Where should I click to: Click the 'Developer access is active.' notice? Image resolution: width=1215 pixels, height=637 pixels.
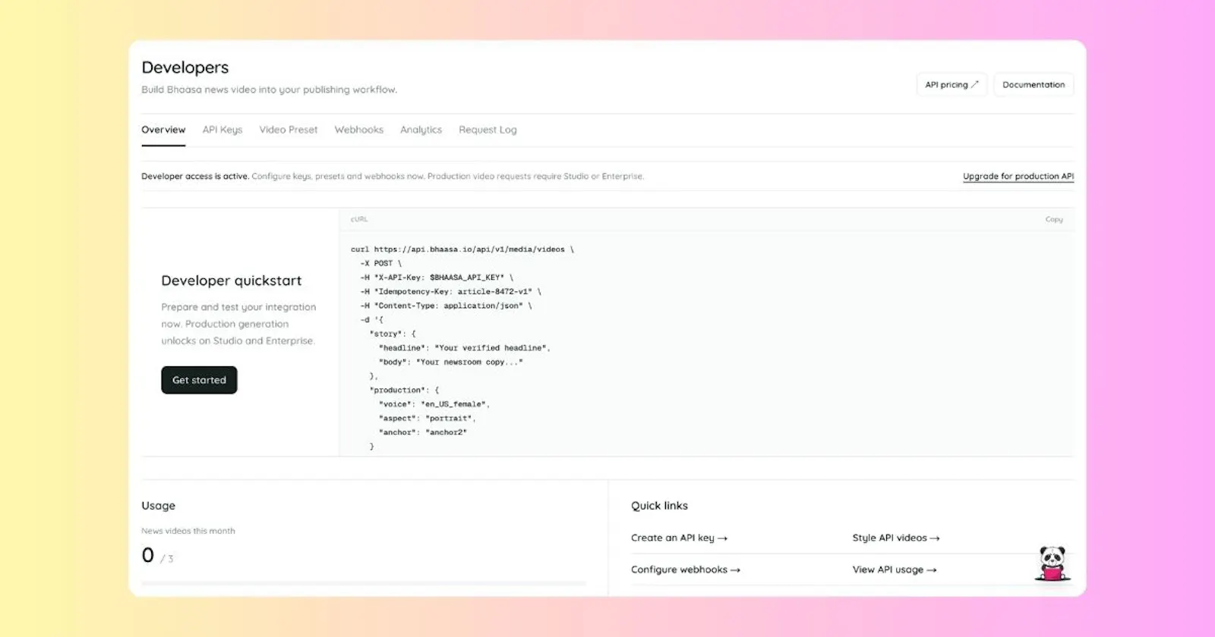195,177
